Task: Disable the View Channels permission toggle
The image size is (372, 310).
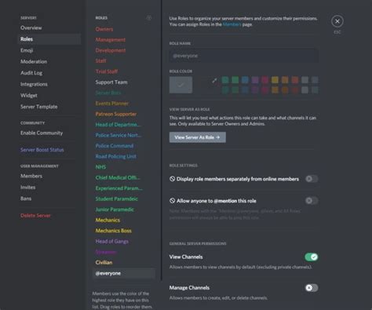Action: coord(312,257)
